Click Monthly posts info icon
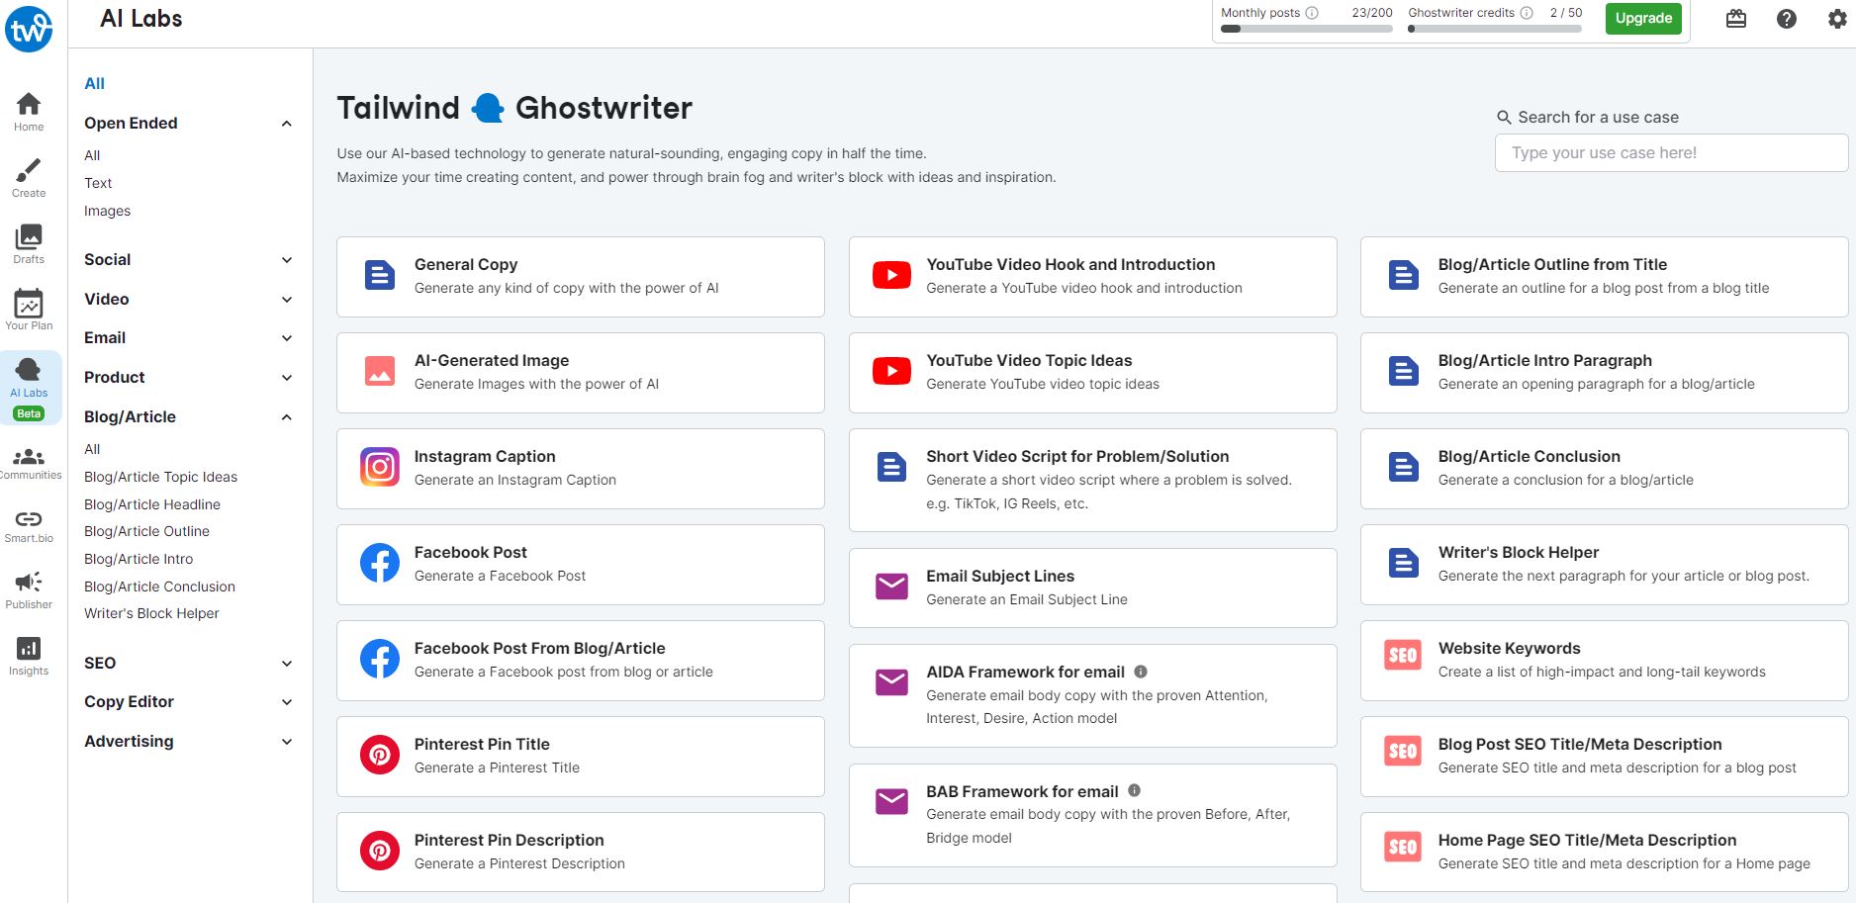The width and height of the screenshot is (1856, 903). [1312, 13]
